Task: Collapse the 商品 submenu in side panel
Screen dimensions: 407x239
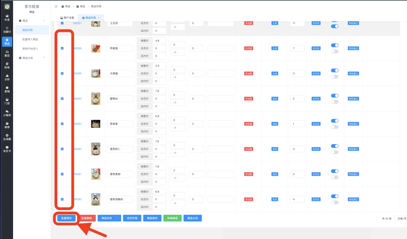Action: pyautogui.click(x=44, y=20)
